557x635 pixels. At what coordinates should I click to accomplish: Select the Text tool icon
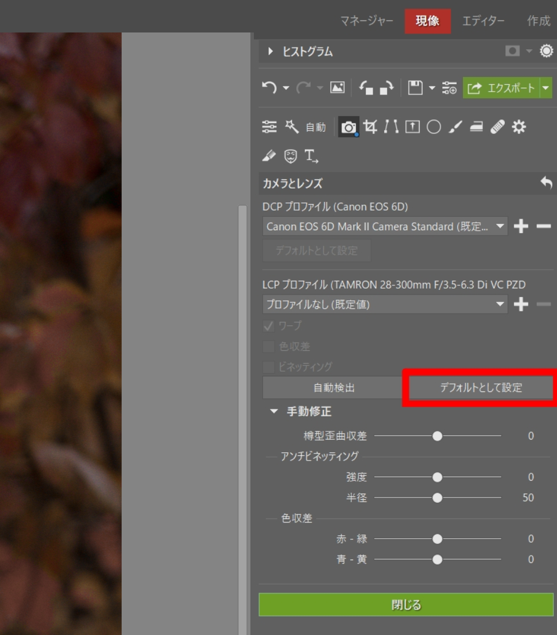tap(311, 156)
